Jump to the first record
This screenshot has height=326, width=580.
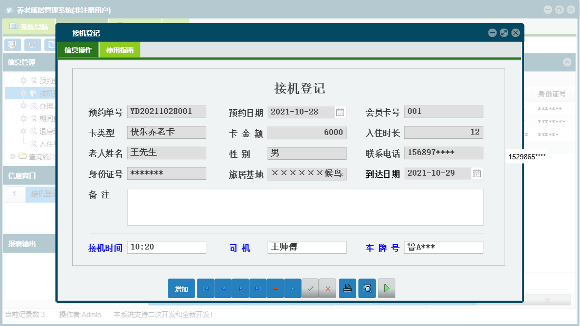point(205,289)
